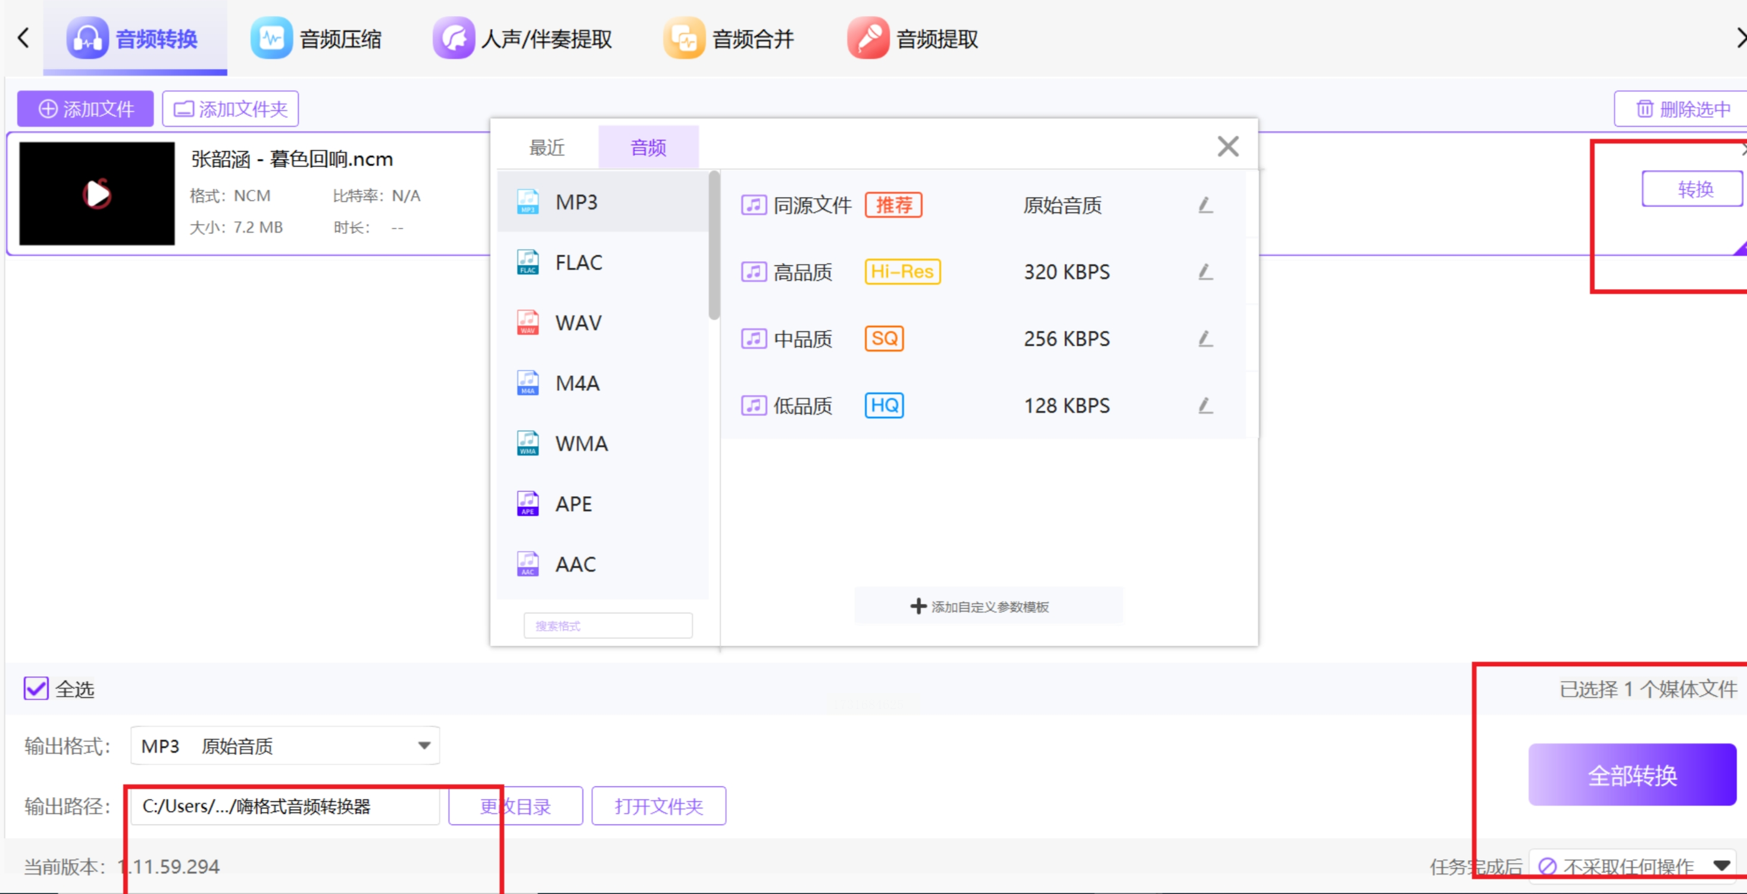This screenshot has width=1747, height=894.
Task: Choose MP3 format in the list
Action: coord(603,202)
